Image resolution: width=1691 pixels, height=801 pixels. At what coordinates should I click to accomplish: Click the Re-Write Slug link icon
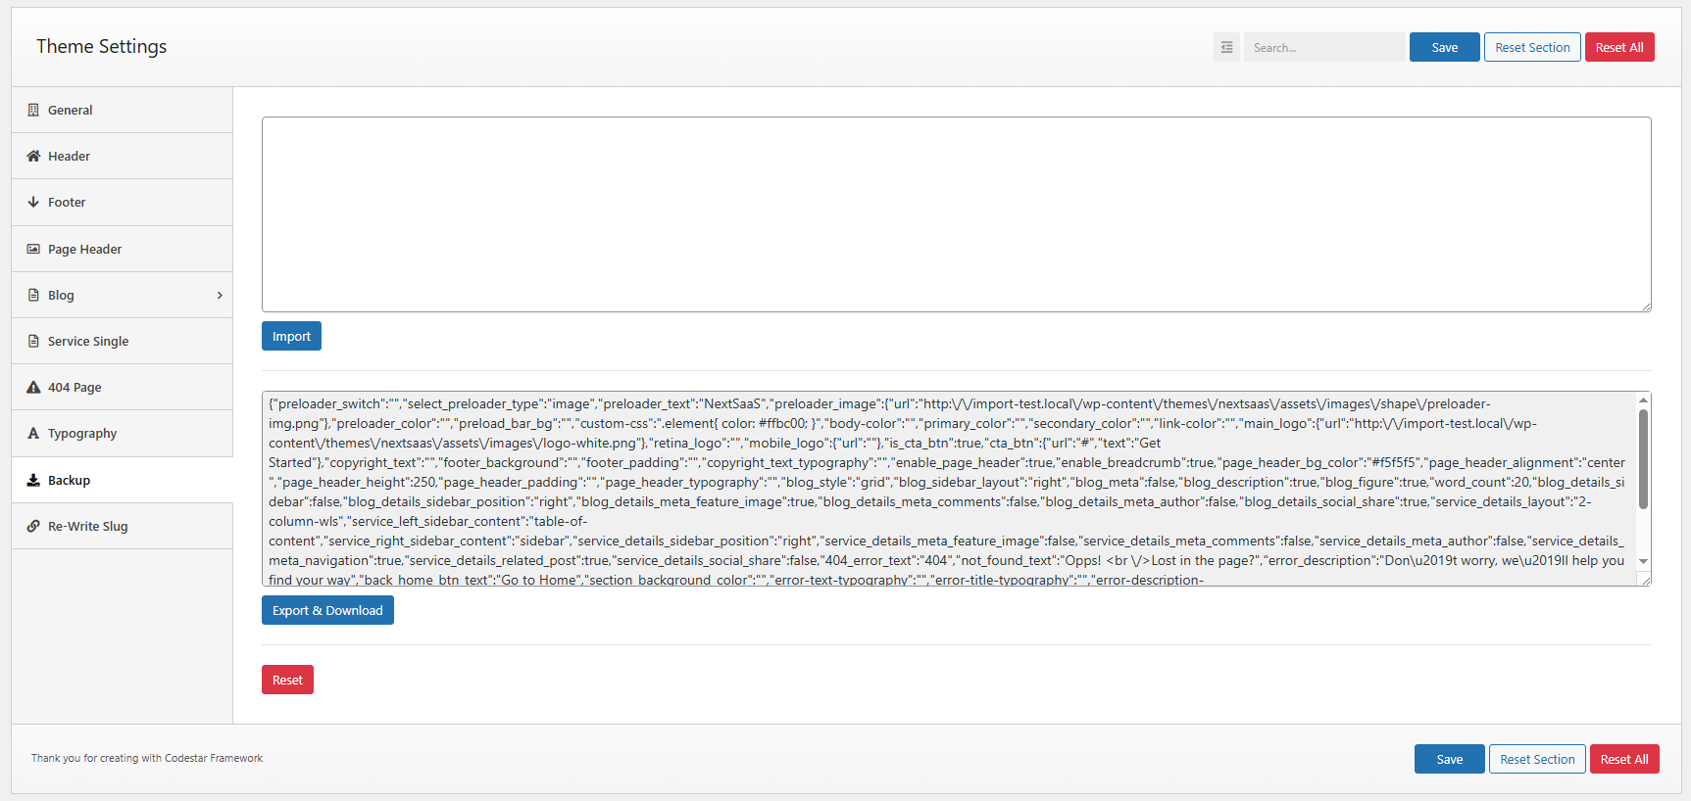pyautogui.click(x=33, y=527)
